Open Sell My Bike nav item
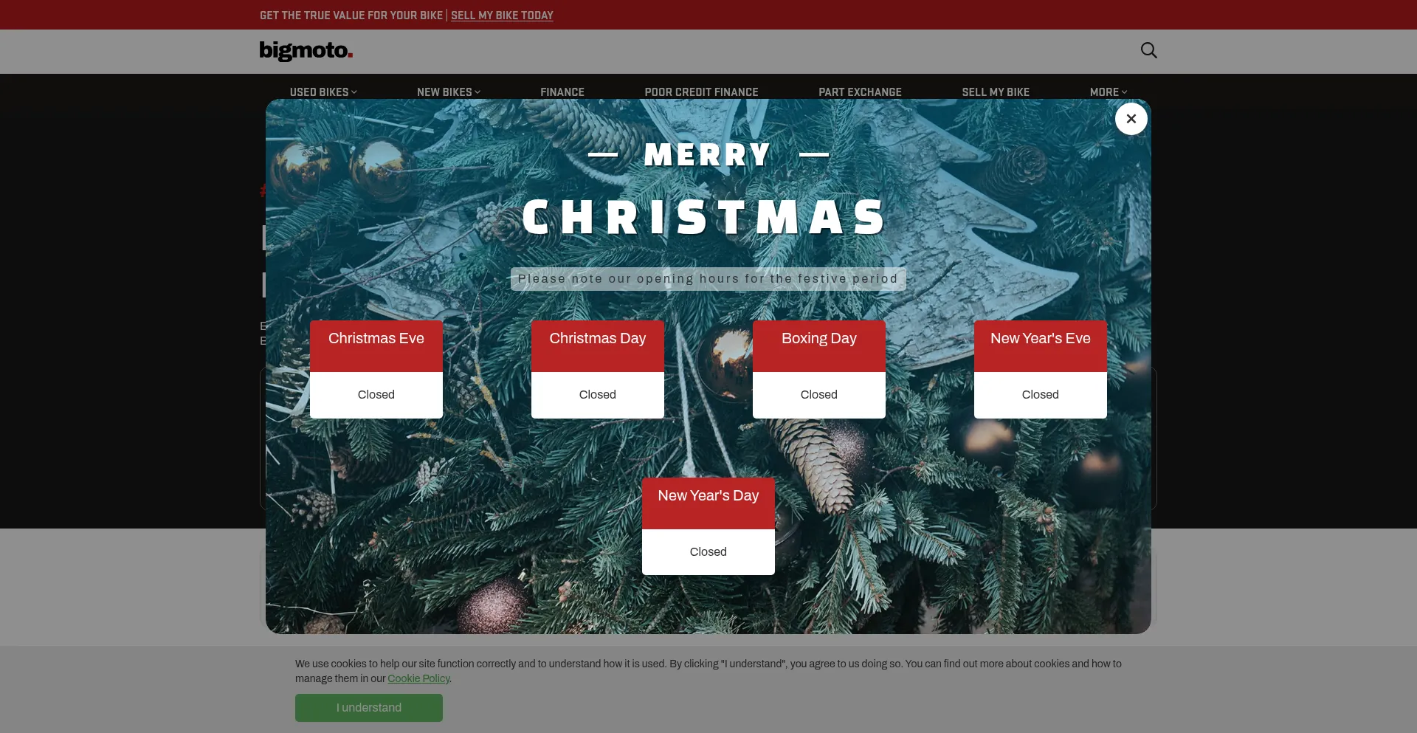 (995, 92)
